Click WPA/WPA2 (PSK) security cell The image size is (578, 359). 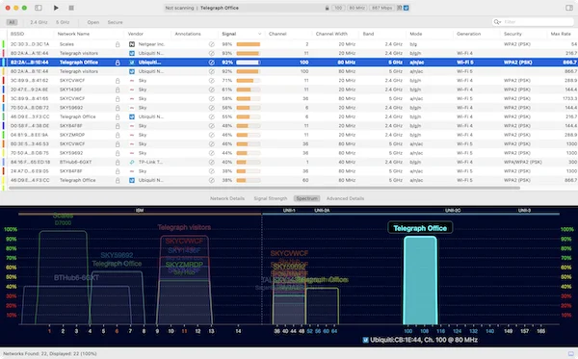tap(523, 162)
